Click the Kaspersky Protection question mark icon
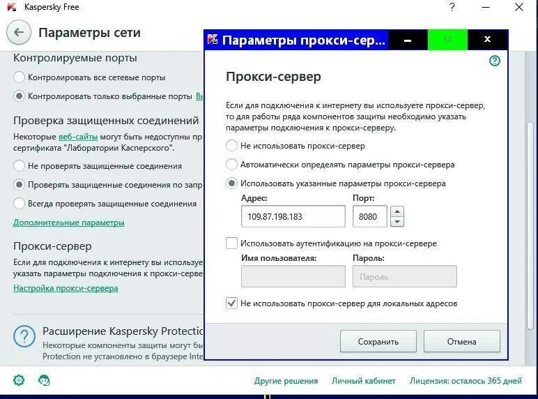Screen dimensions: 538x399 click(x=24, y=336)
